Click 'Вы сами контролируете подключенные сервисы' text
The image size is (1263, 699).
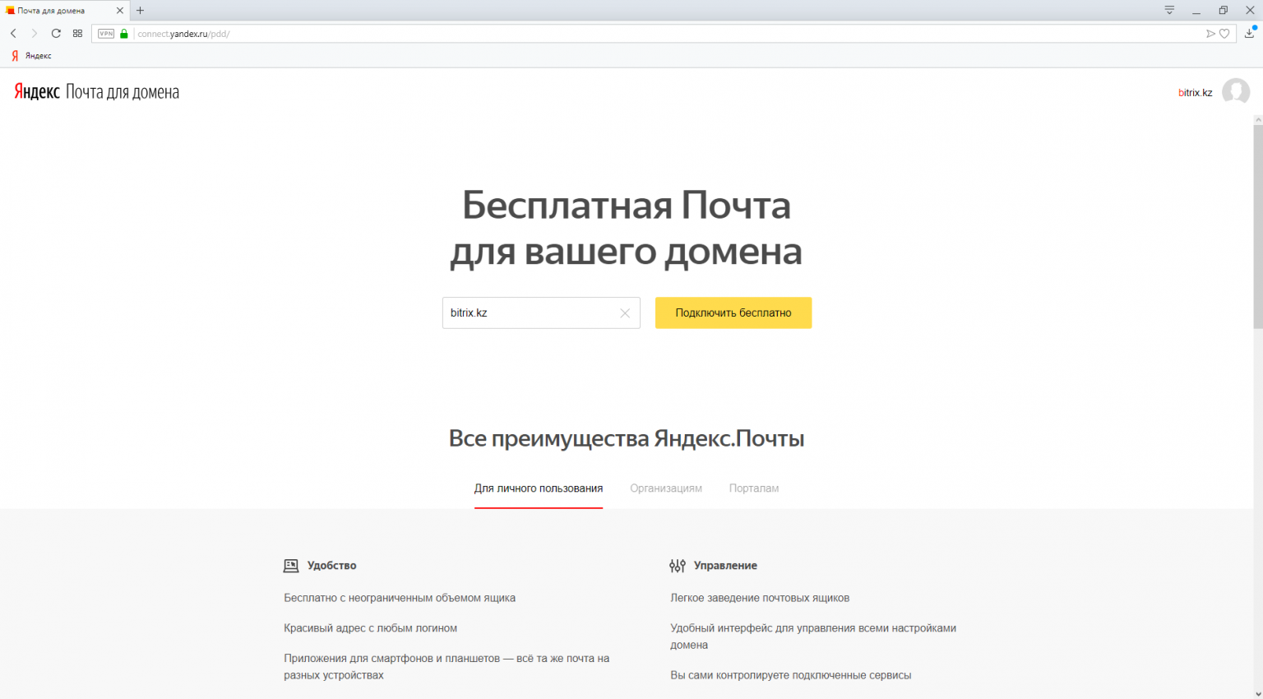[791, 675]
